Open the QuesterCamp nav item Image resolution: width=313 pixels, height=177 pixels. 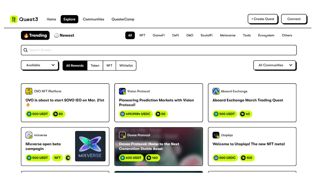coord(123,19)
